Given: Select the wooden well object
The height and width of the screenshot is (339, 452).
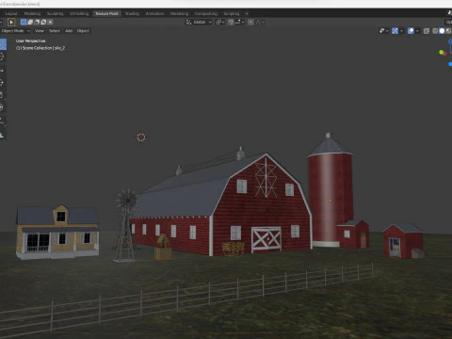Looking at the screenshot, I should click(x=163, y=247).
